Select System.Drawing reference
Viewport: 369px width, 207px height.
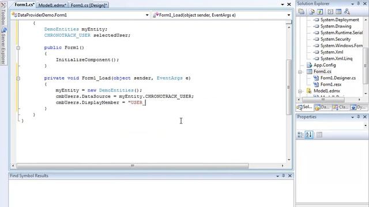pyautogui.click(x=336, y=26)
